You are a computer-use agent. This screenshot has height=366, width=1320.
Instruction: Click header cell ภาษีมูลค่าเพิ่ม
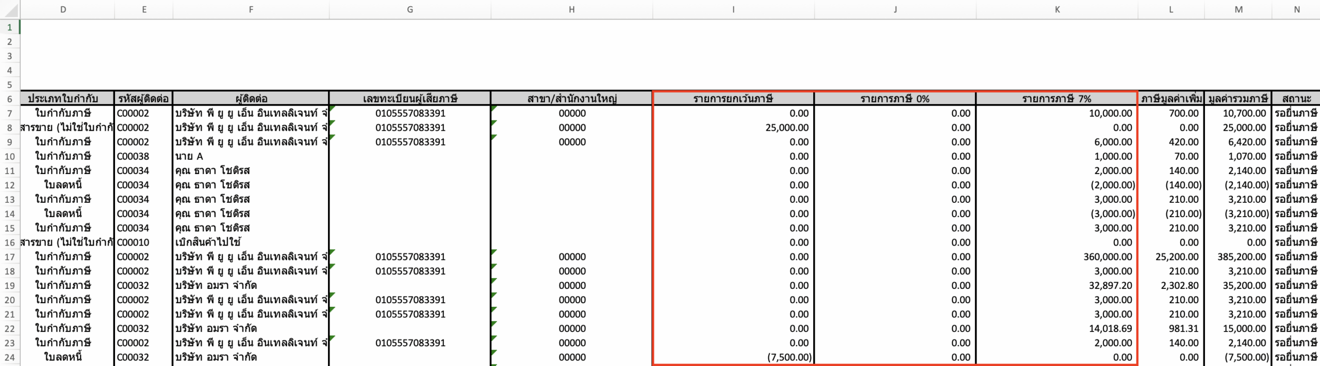[1171, 98]
